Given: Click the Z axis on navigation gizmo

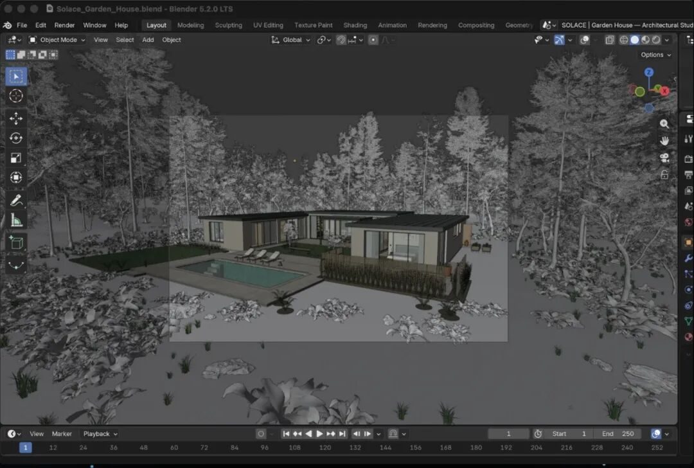Looking at the screenshot, I should tap(649, 72).
